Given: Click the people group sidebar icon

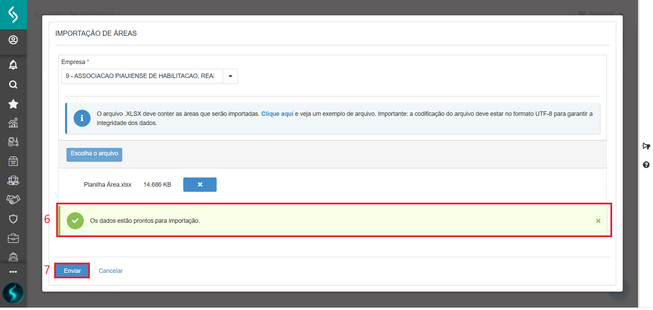Looking at the screenshot, I should 13,180.
